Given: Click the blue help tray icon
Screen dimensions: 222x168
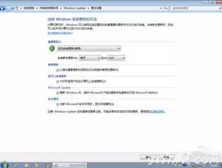Looking at the screenshot, I should [185, 165].
